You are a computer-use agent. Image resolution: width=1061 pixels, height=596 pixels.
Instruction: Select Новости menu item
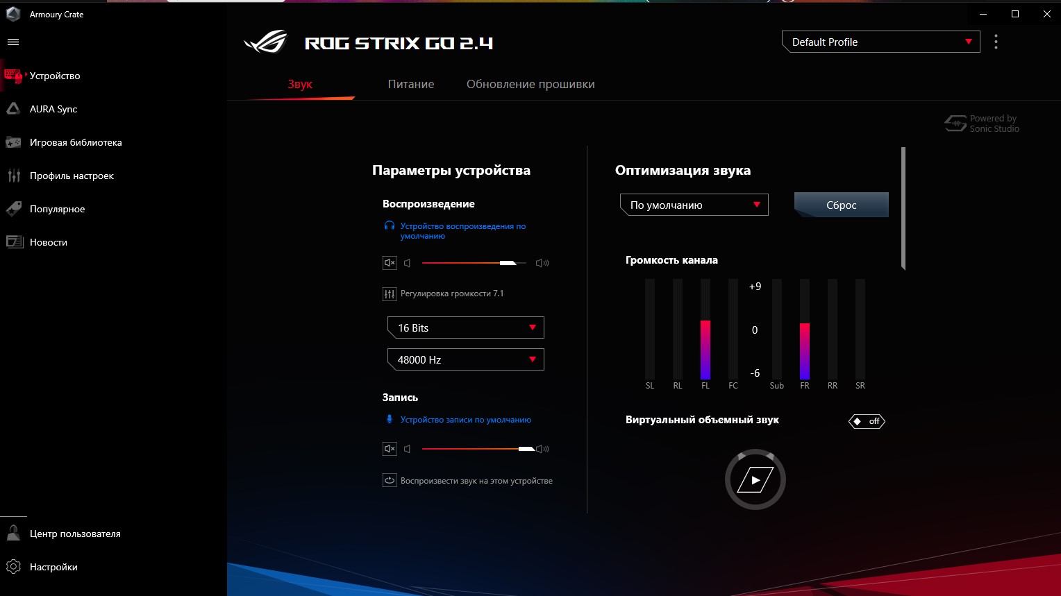(x=49, y=242)
